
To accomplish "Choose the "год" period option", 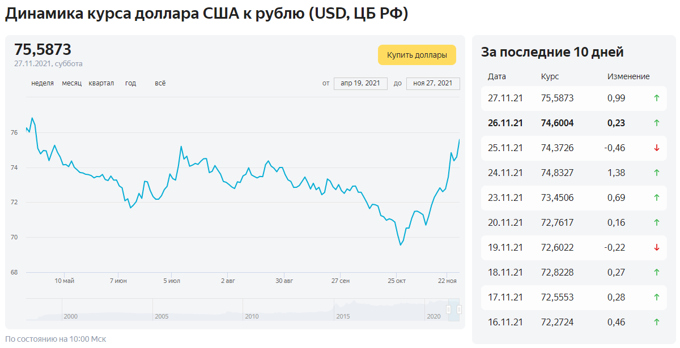I will coord(130,83).
